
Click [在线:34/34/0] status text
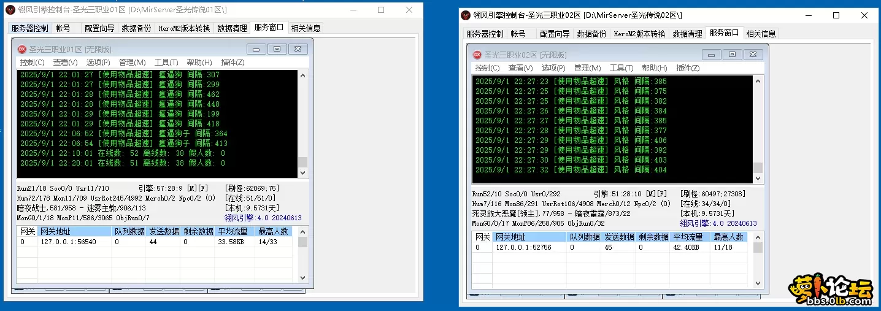tap(706, 204)
